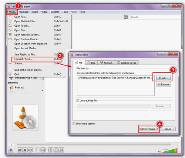The image size is (185, 158).
Task: Click the Podcasts sidebar icon
Action: [x=11, y=88]
